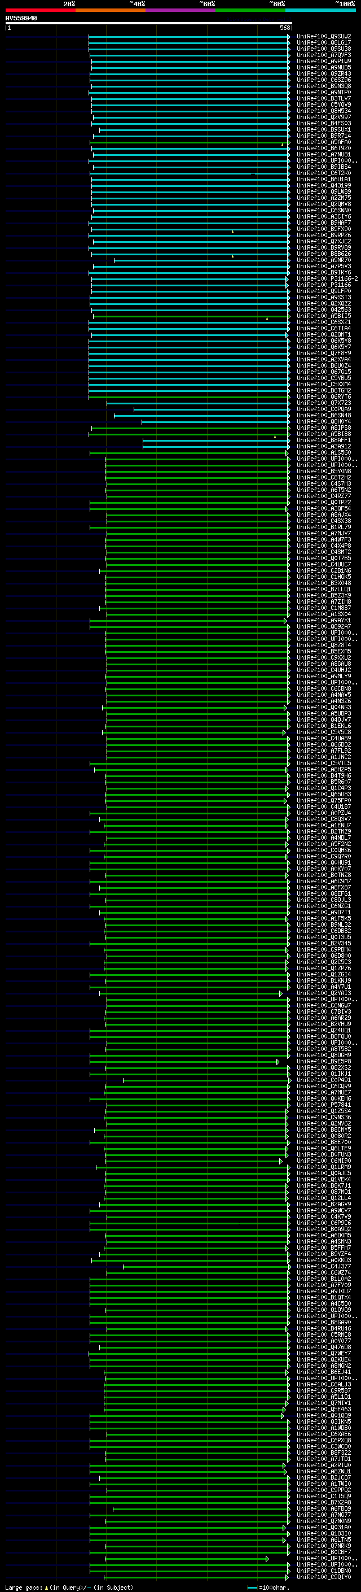
Task: Select the last hit UniRef100_C9QIY0
Action: 323,1577
